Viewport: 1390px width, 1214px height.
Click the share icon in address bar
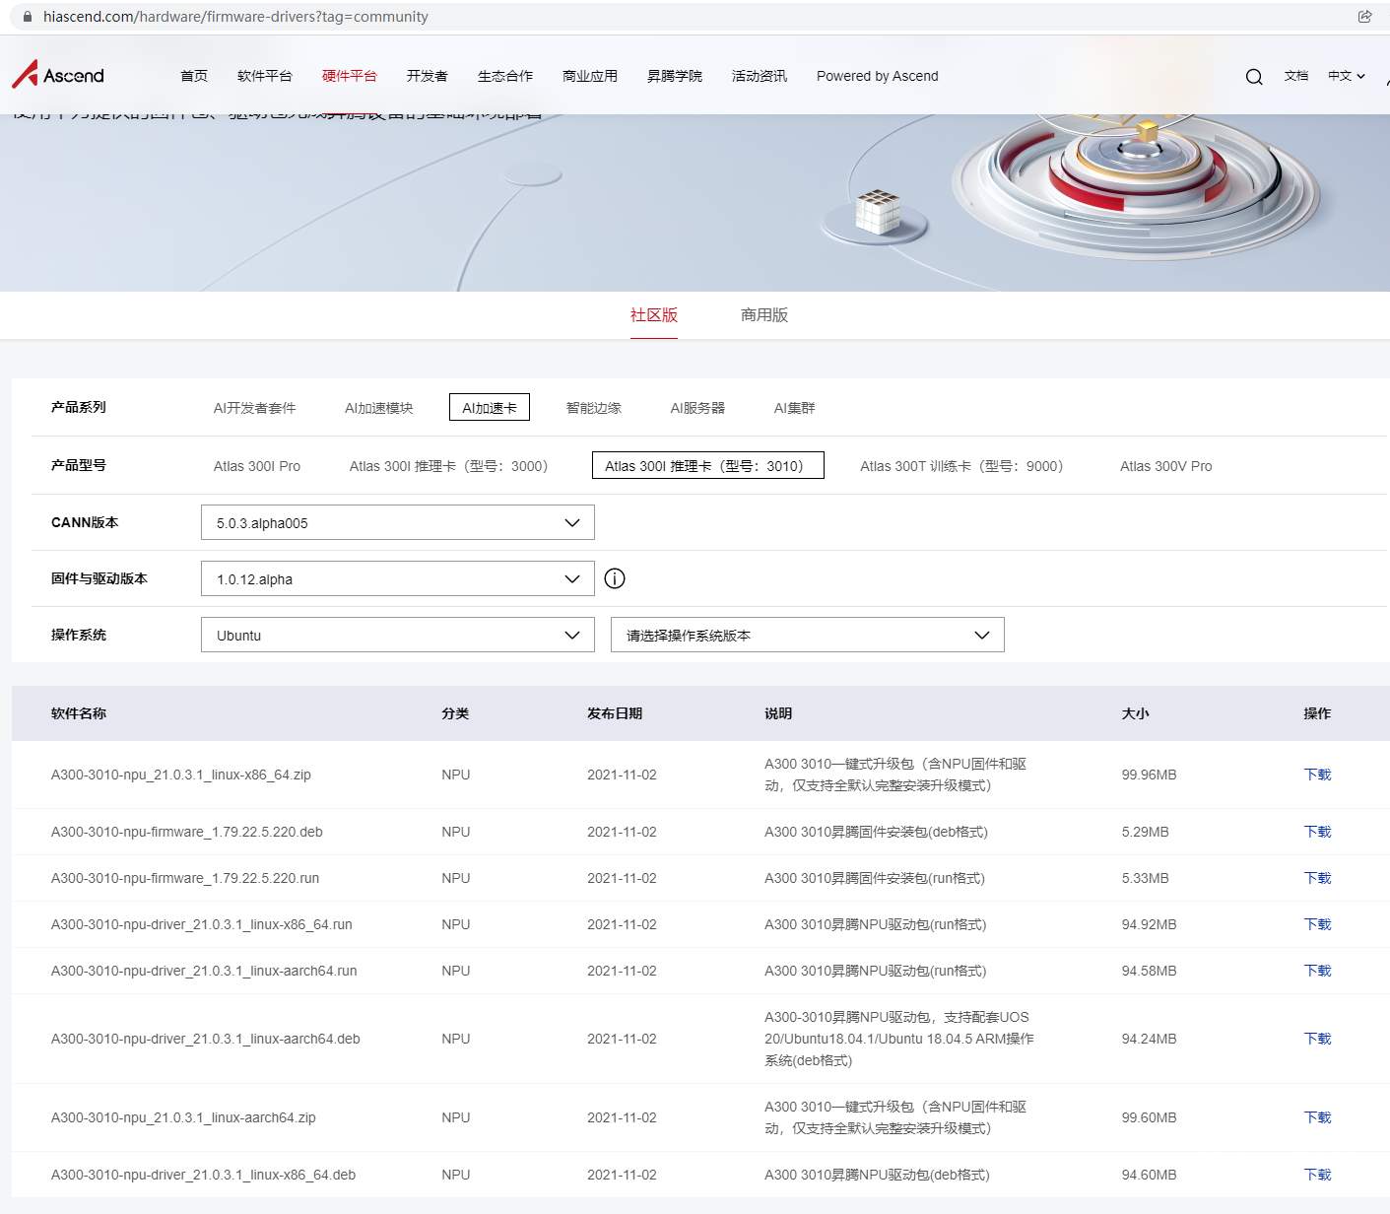(1364, 16)
